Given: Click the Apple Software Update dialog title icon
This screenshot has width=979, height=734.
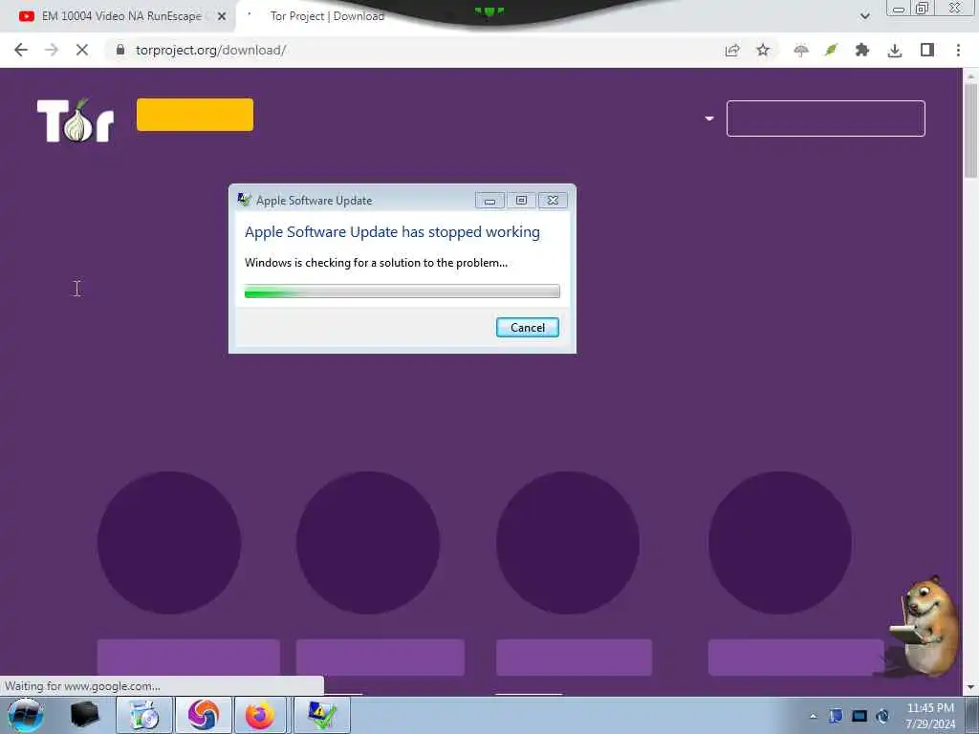Looking at the screenshot, I should (244, 200).
